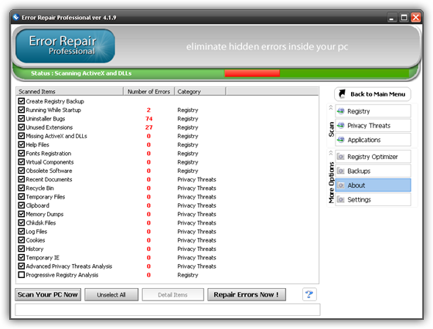Uncheck the Uninstaller Bugs checkbox
The image size is (433, 329).
point(22,118)
